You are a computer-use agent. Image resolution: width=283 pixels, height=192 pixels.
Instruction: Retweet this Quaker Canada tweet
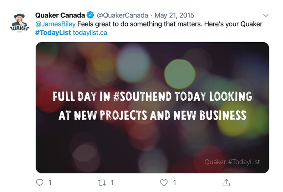pyautogui.click(x=102, y=183)
